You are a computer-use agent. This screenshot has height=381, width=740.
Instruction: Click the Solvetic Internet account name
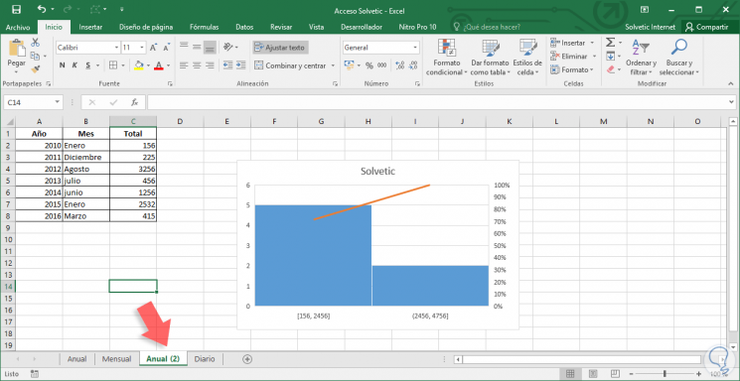point(650,28)
